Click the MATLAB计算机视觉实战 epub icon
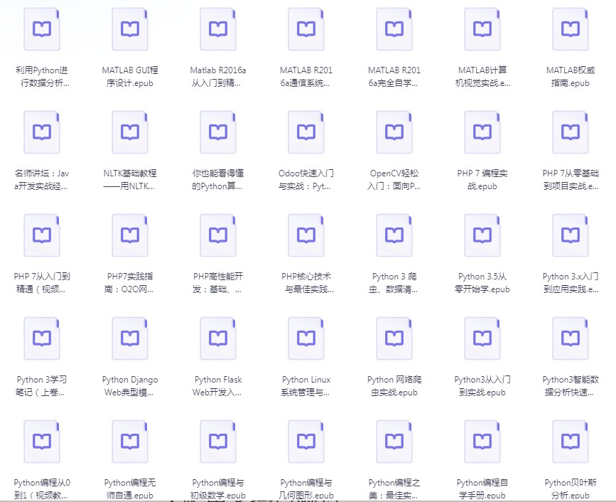 click(x=482, y=29)
